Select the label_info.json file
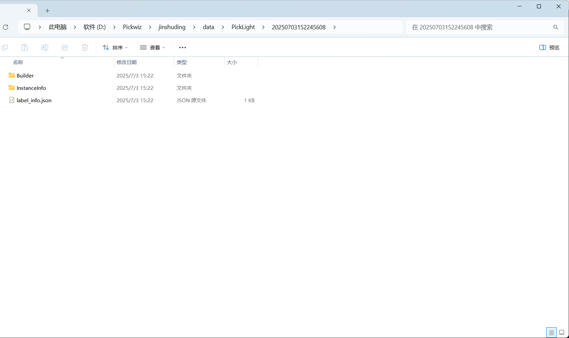 click(34, 101)
